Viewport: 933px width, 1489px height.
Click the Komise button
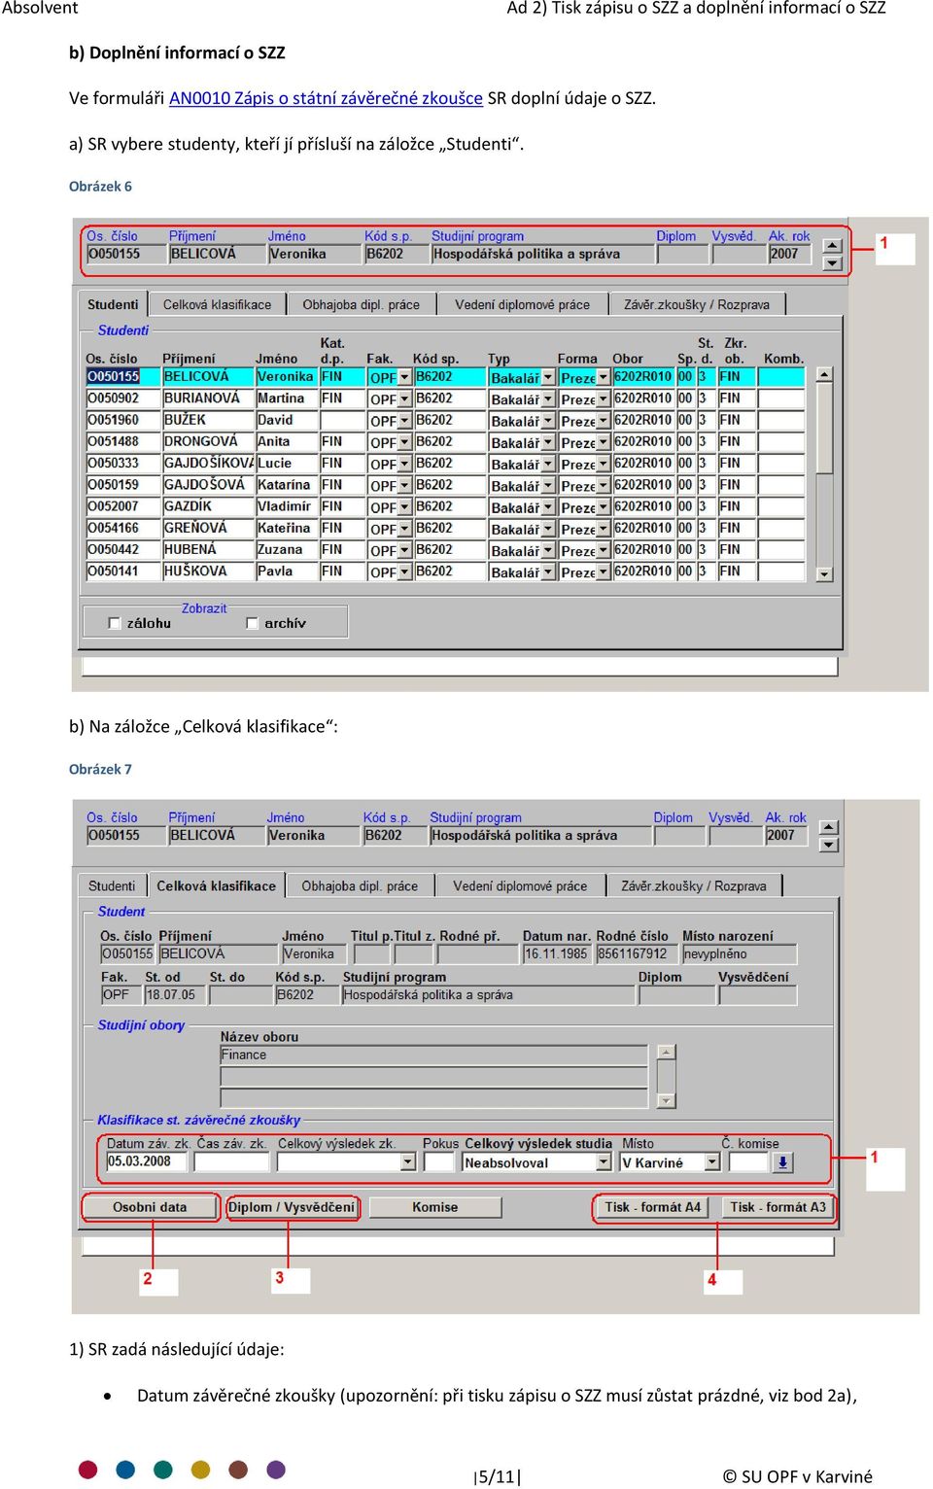(x=435, y=1207)
